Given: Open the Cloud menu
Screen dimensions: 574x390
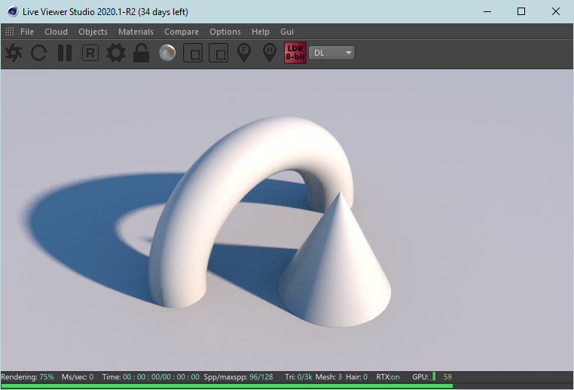Looking at the screenshot, I should coord(56,32).
